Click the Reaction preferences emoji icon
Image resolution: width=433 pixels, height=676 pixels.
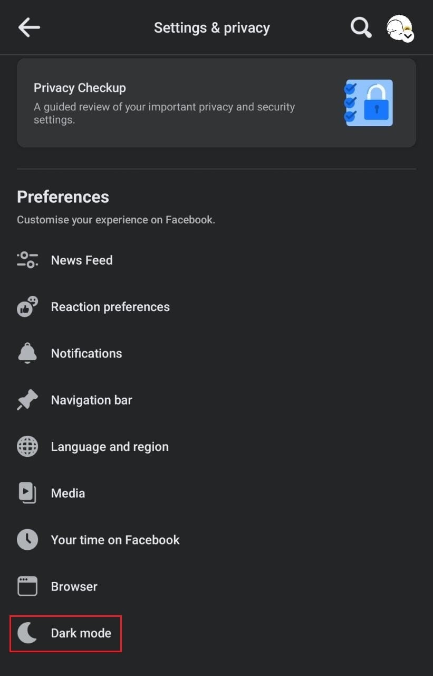point(27,306)
